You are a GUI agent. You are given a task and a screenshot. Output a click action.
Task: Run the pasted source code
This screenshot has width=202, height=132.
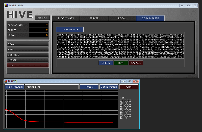(x=121, y=63)
